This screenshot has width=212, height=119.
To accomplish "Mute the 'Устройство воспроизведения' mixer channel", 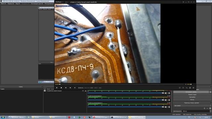I will (x=166, y=100).
